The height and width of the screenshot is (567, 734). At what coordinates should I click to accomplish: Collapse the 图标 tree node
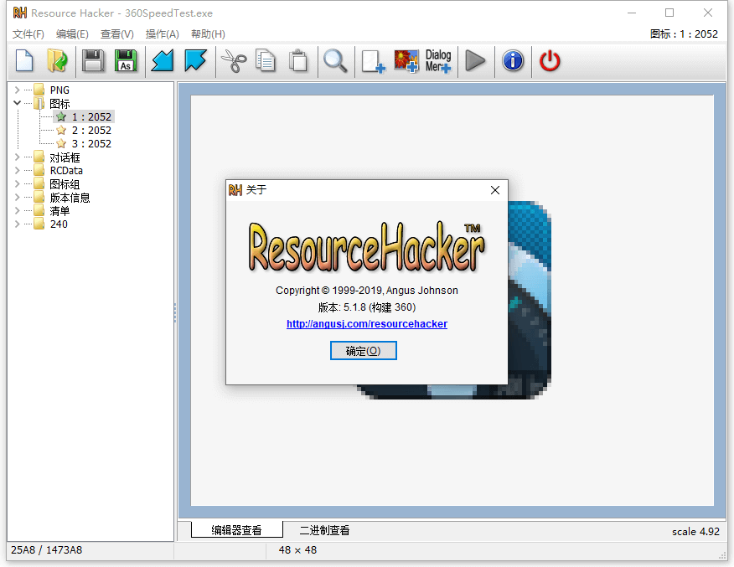(x=18, y=103)
